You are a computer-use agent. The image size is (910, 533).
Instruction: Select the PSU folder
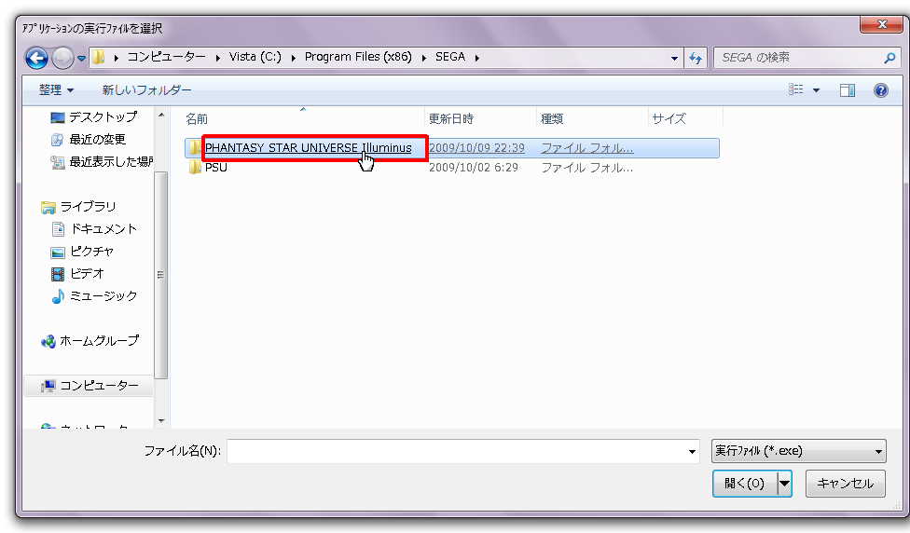tap(216, 168)
